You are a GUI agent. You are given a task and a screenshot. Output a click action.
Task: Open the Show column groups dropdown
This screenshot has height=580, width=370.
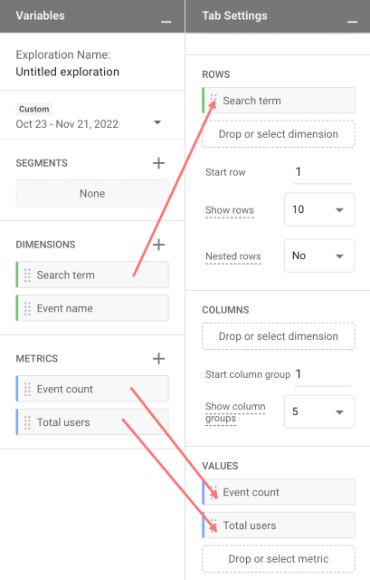pos(319,411)
